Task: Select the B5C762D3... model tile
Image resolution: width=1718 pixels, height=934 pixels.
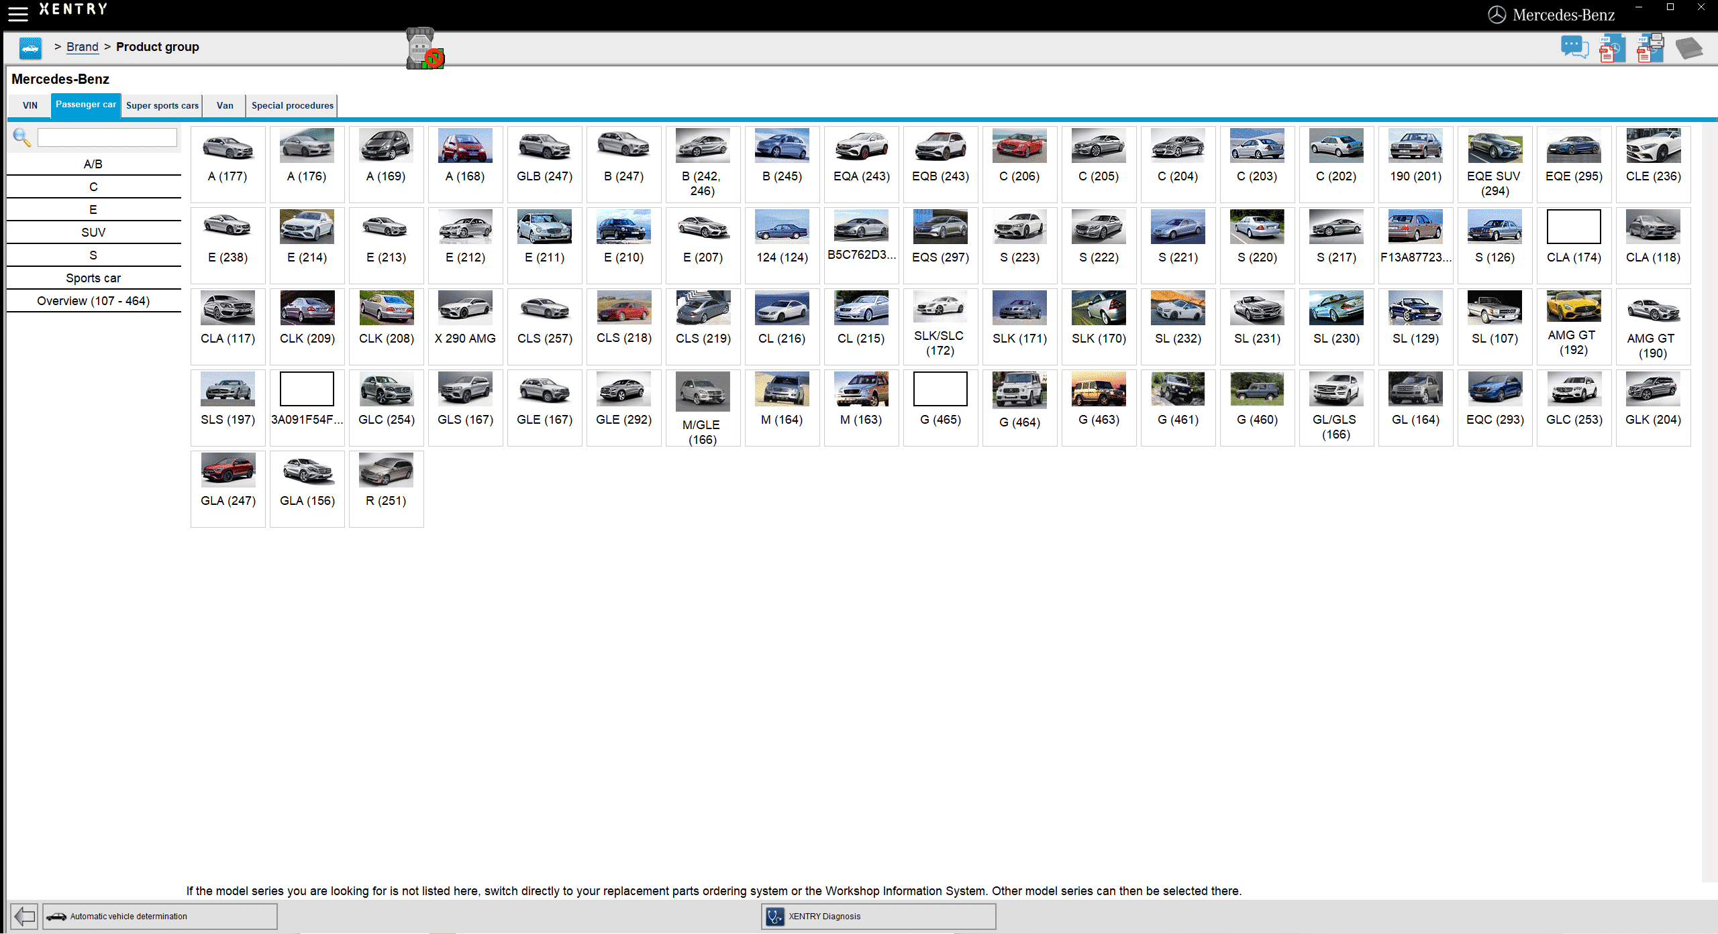Action: pos(862,245)
